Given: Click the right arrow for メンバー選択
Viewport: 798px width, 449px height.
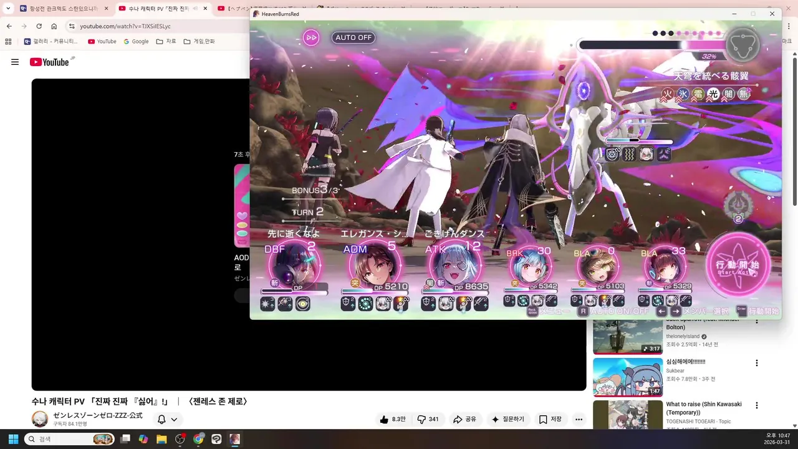Looking at the screenshot, I should (x=676, y=311).
